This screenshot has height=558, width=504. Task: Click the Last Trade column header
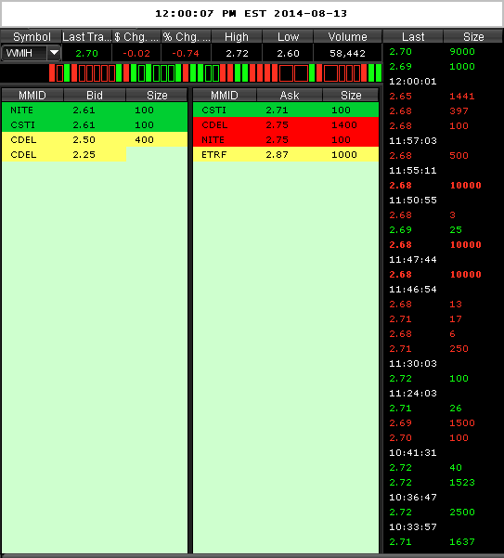(87, 36)
